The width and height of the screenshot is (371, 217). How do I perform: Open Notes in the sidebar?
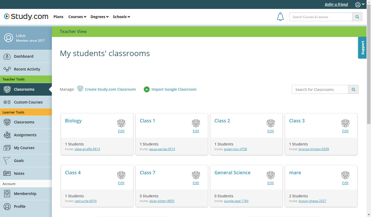[26, 173]
